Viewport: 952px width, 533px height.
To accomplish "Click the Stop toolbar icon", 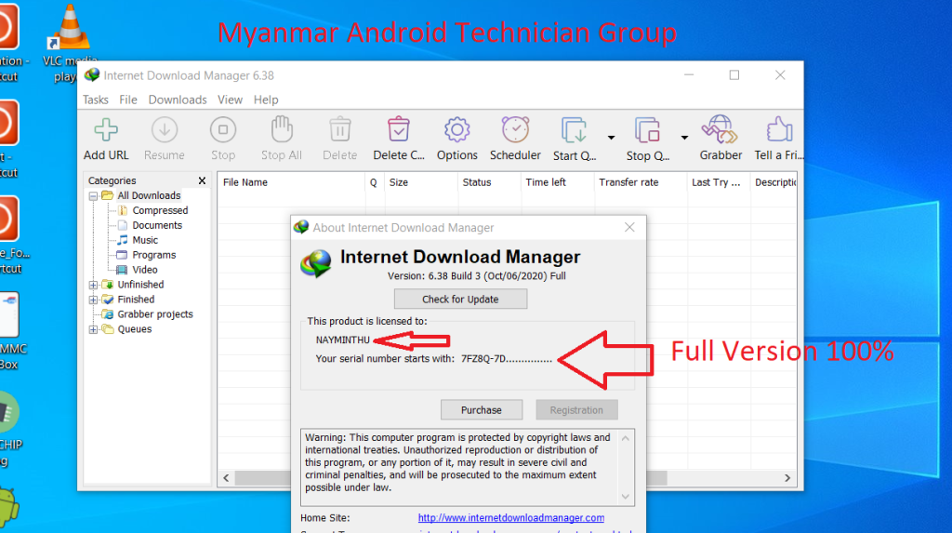I will point(223,130).
